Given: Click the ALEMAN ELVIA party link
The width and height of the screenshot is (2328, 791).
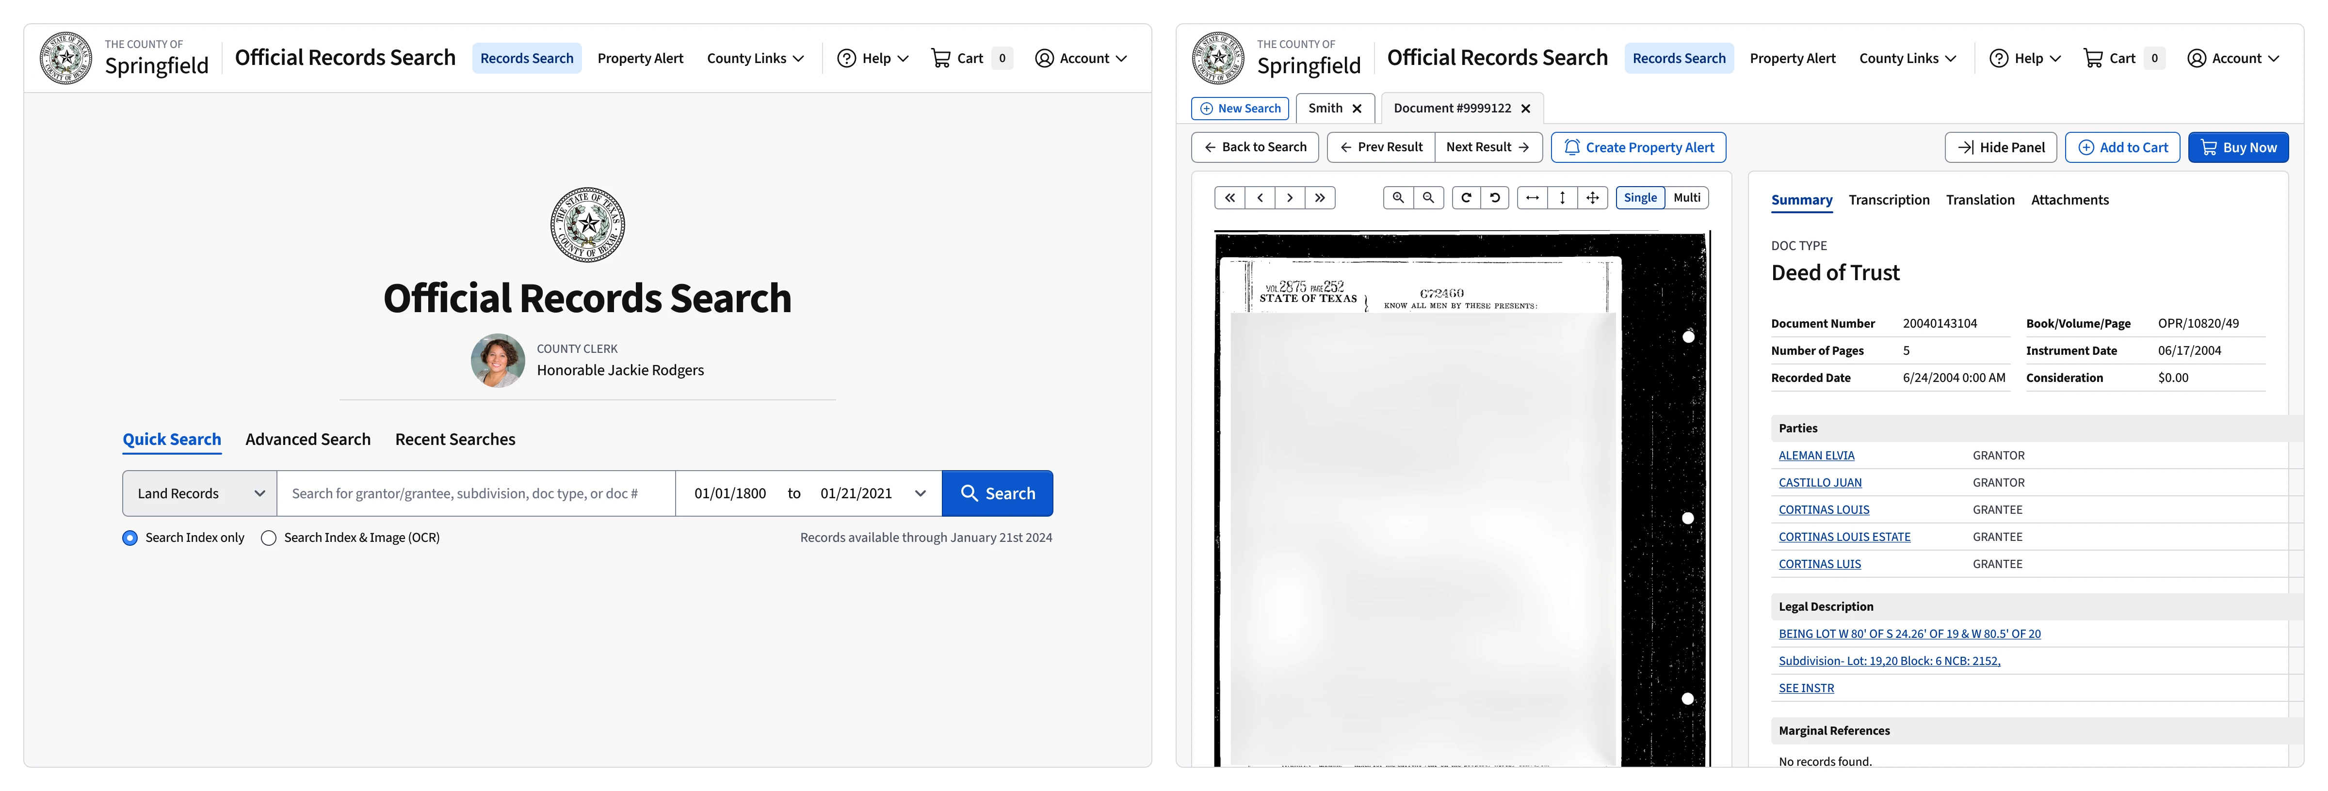Looking at the screenshot, I should click(1815, 456).
